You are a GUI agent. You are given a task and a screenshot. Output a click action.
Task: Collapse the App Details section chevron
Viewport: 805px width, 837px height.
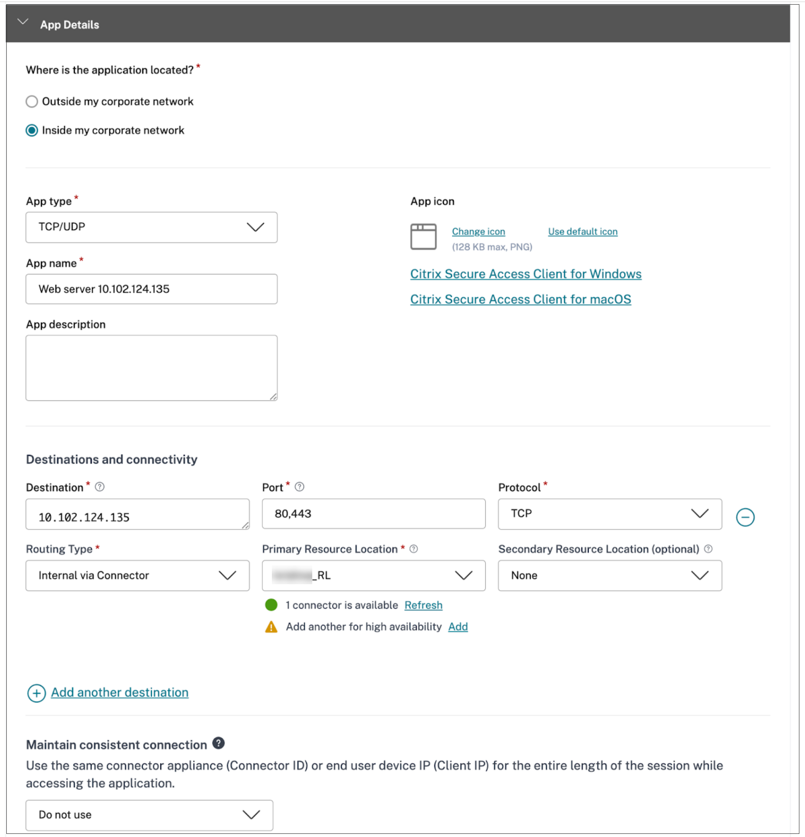click(23, 22)
